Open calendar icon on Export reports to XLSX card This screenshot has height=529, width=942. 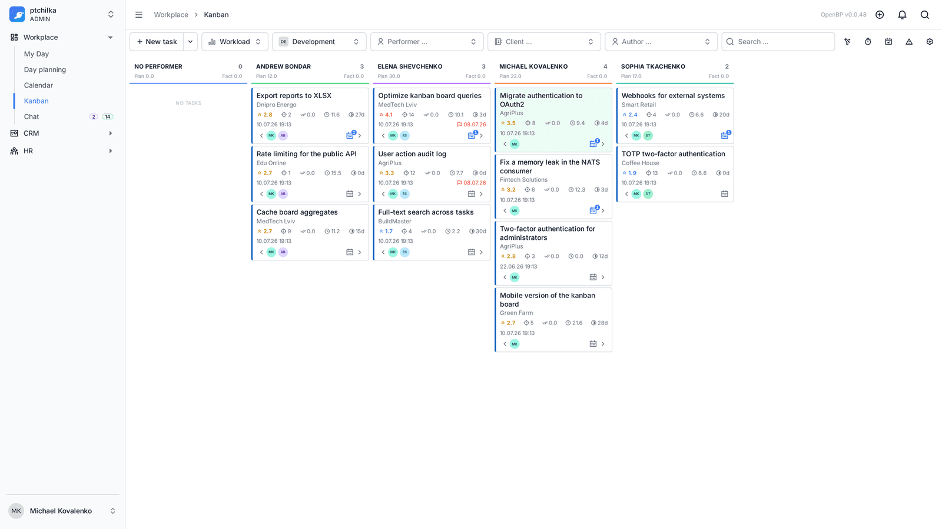click(350, 135)
